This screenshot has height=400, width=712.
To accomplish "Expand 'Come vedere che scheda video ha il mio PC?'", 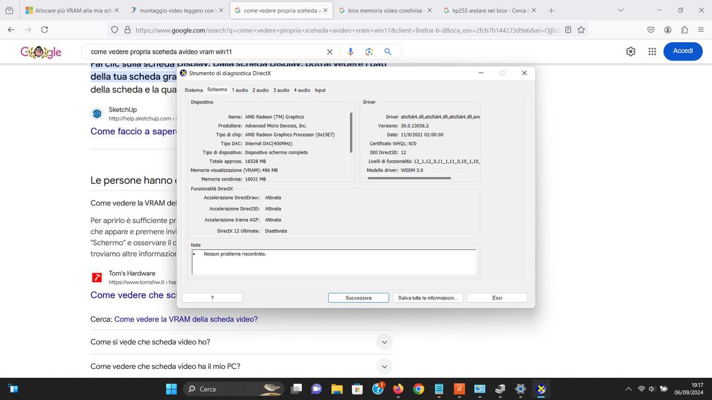I will [x=384, y=366].
